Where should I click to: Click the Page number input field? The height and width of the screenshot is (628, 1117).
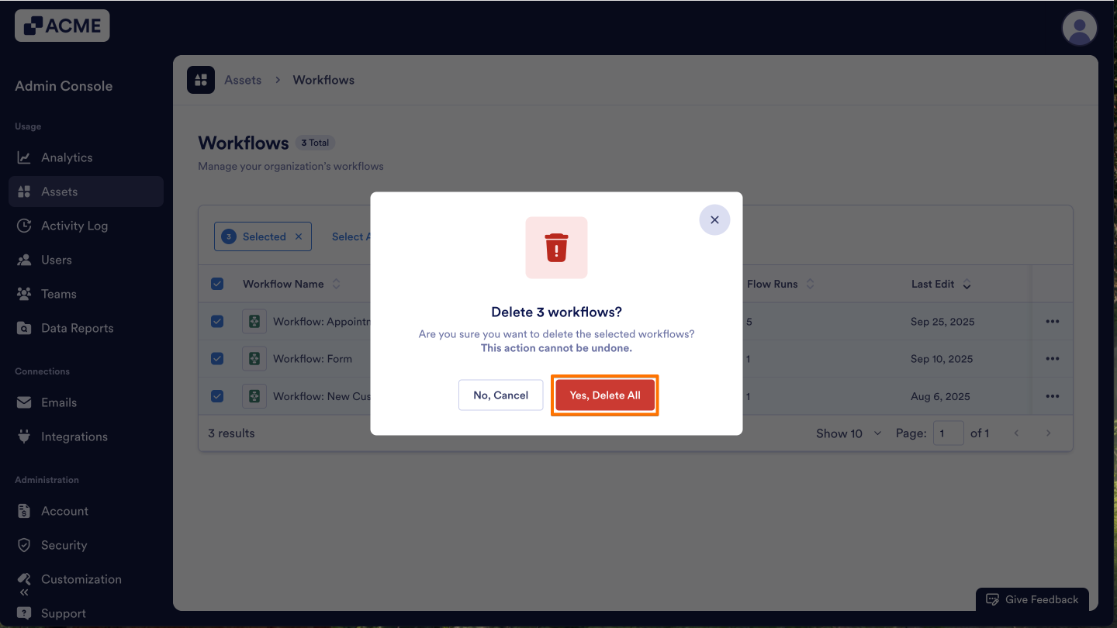(x=948, y=433)
